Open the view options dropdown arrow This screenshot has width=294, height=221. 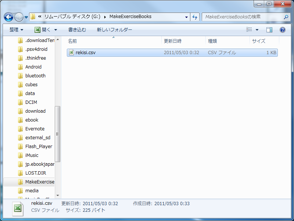[257, 30]
